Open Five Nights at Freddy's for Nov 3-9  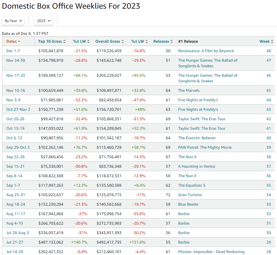[198, 100]
